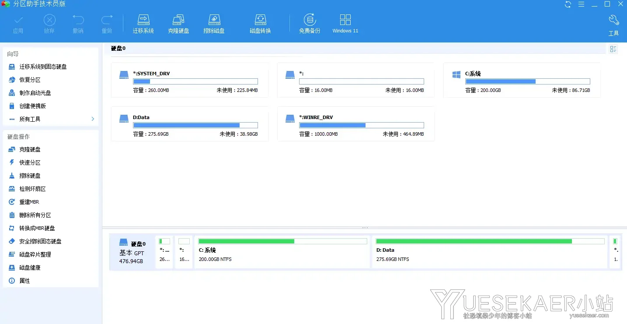Click C:系统 usage bar in card

pos(528,81)
